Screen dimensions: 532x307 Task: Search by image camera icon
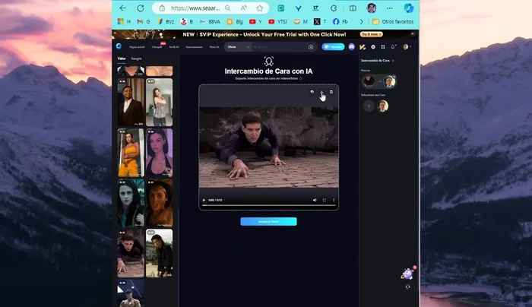311,47
